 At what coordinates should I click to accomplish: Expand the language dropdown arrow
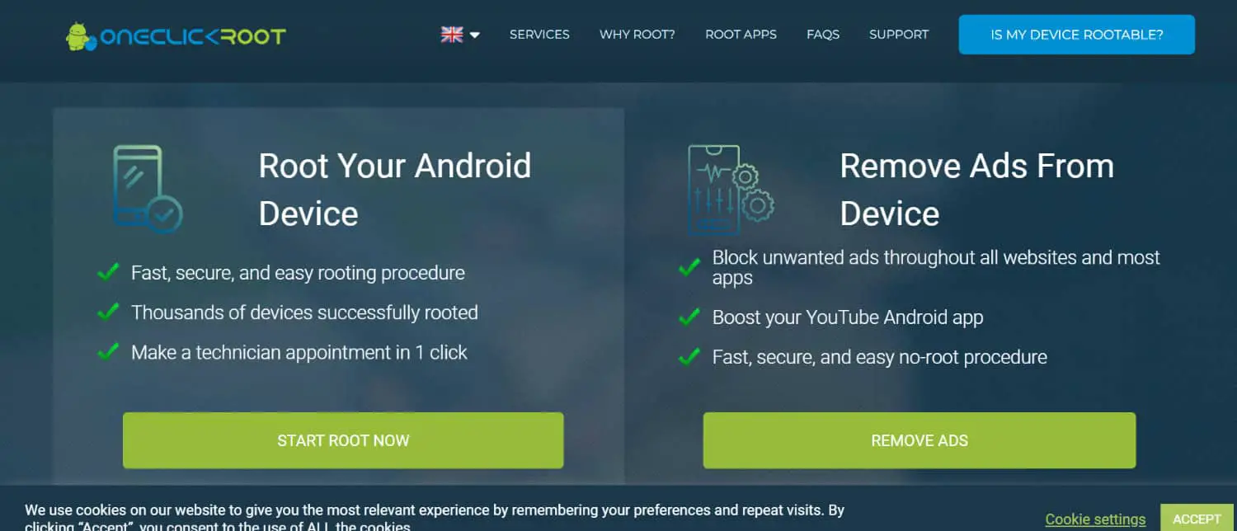(x=475, y=35)
